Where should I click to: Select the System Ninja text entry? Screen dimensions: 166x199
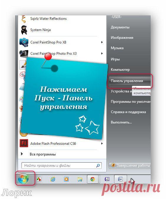pyautogui.click(x=40, y=30)
